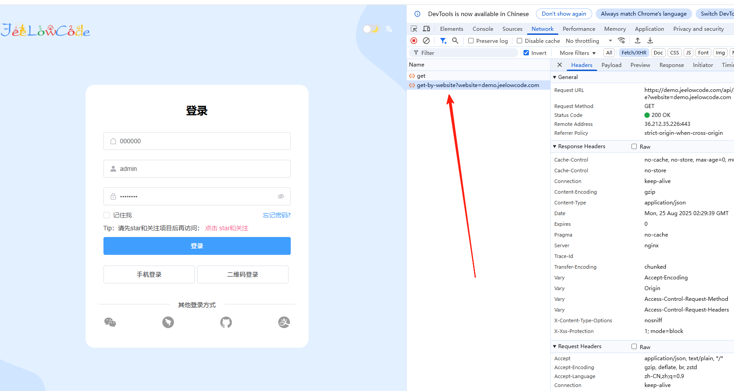This screenshot has height=391, width=734.
Task: Click the export HAR download icon
Action: tap(650, 41)
